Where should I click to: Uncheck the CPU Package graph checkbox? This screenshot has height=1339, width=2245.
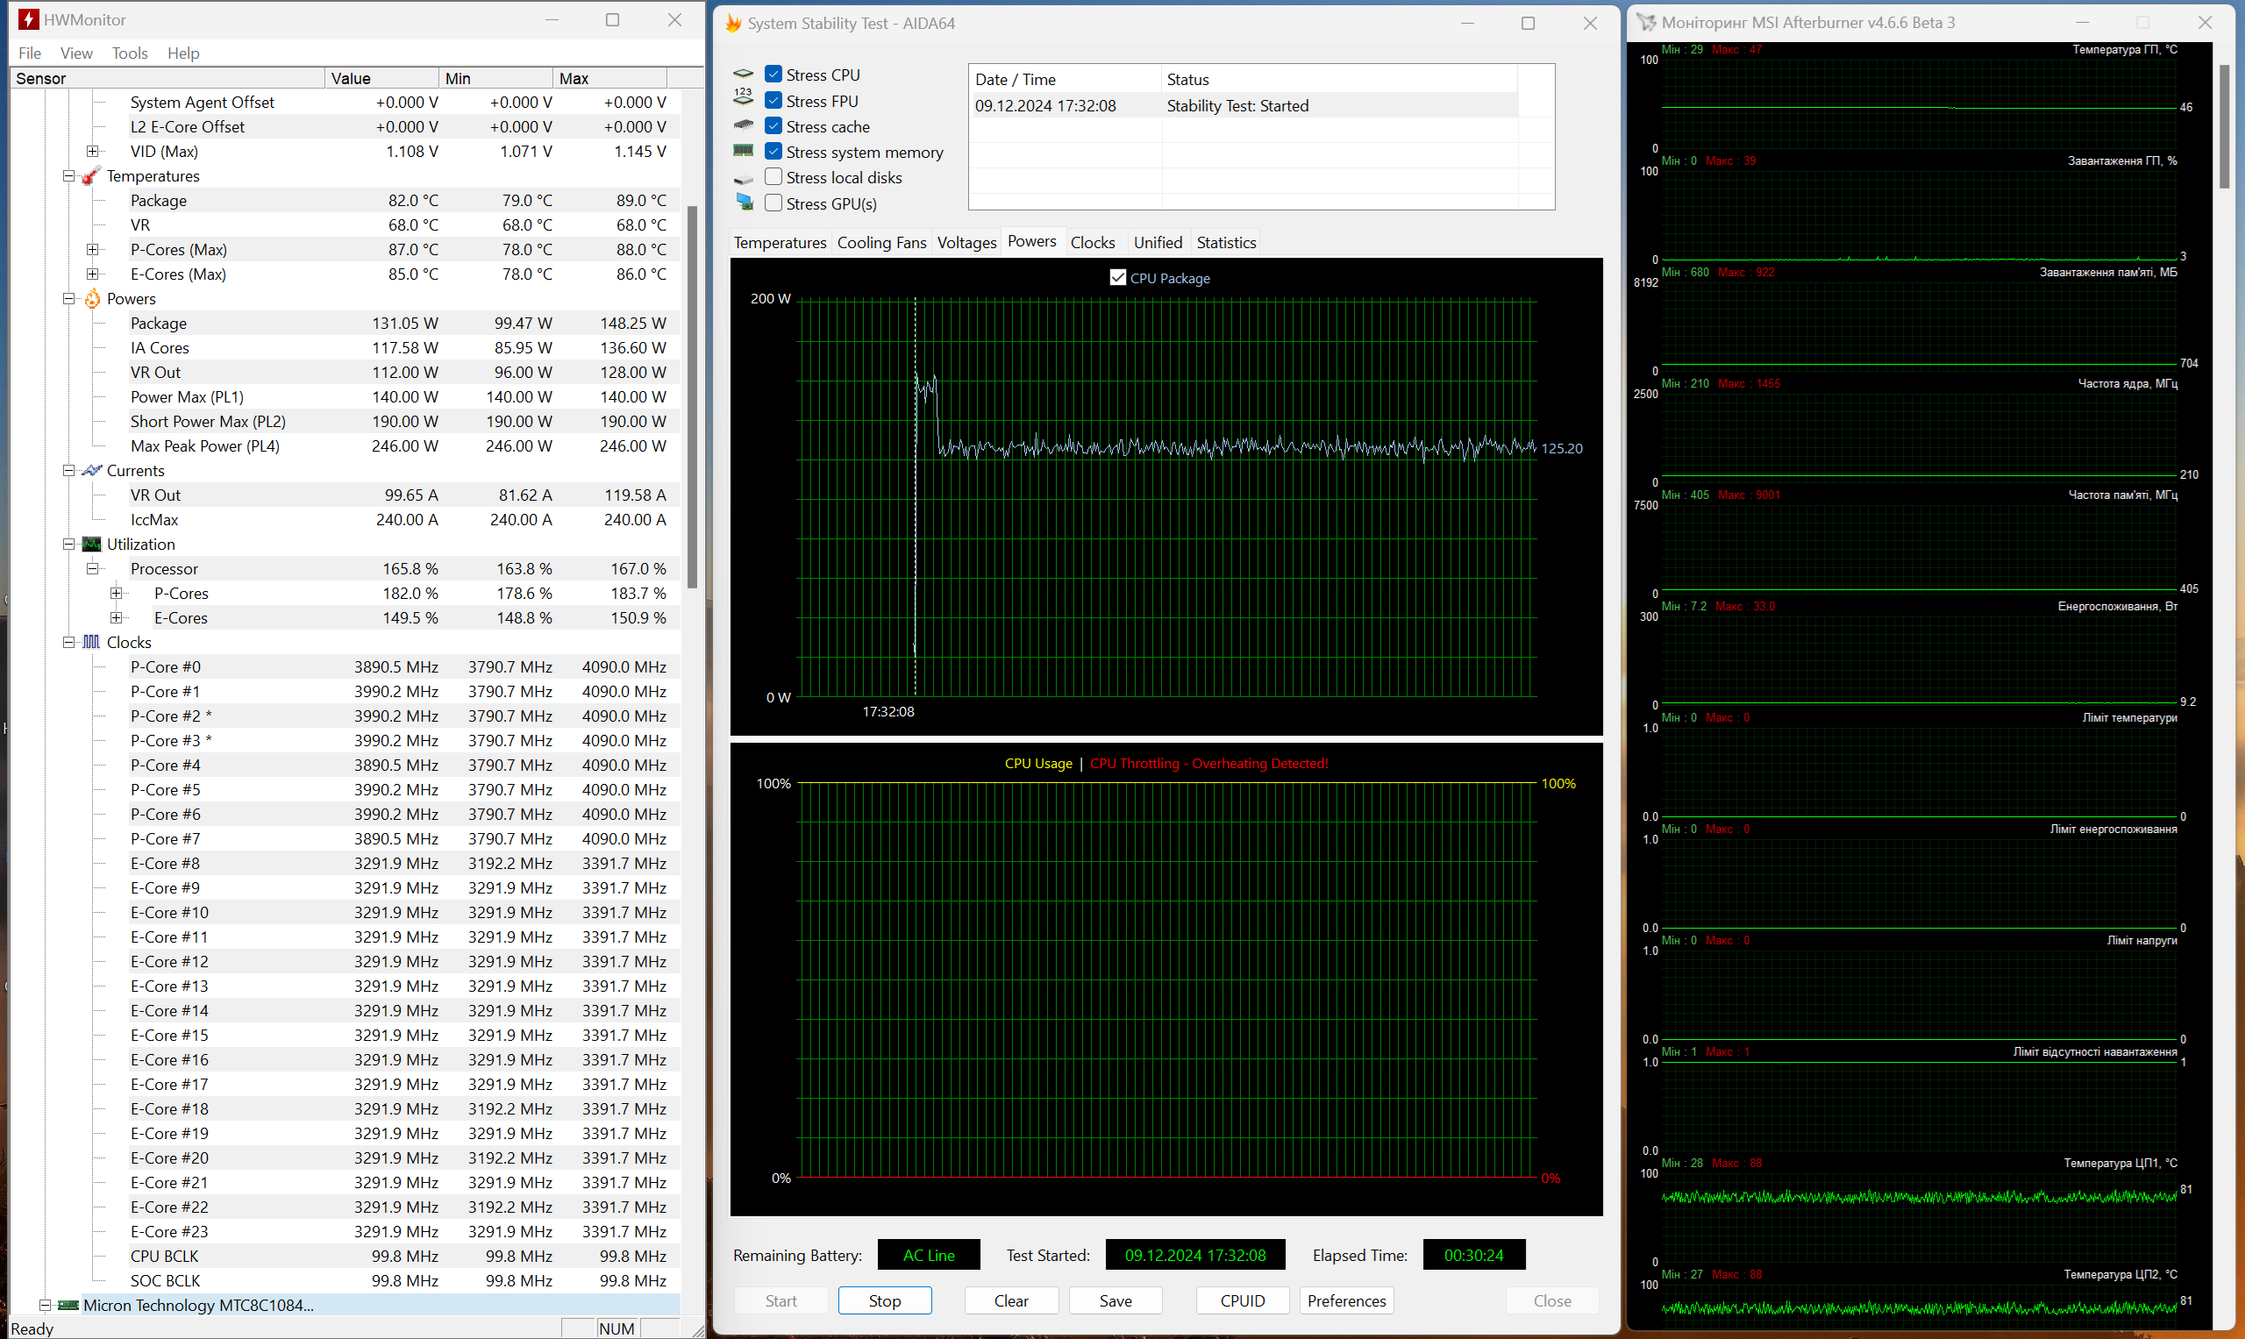click(1117, 278)
